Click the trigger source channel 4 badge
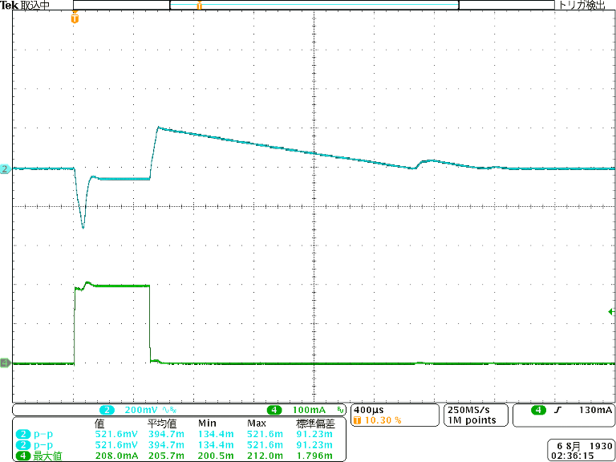This screenshot has height=462, width=616. pyautogui.click(x=538, y=410)
